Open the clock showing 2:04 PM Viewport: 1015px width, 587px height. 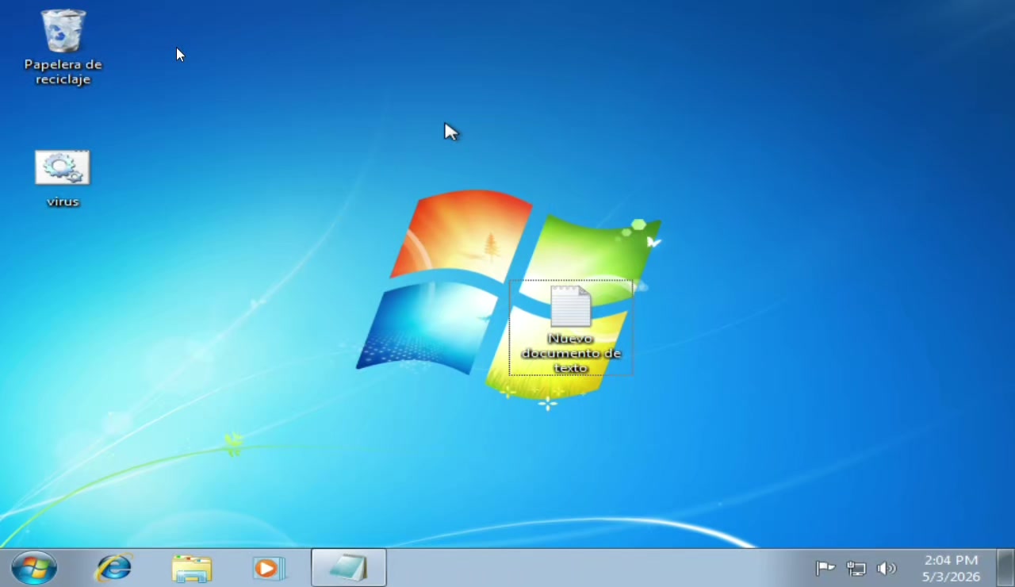pyautogui.click(x=951, y=568)
